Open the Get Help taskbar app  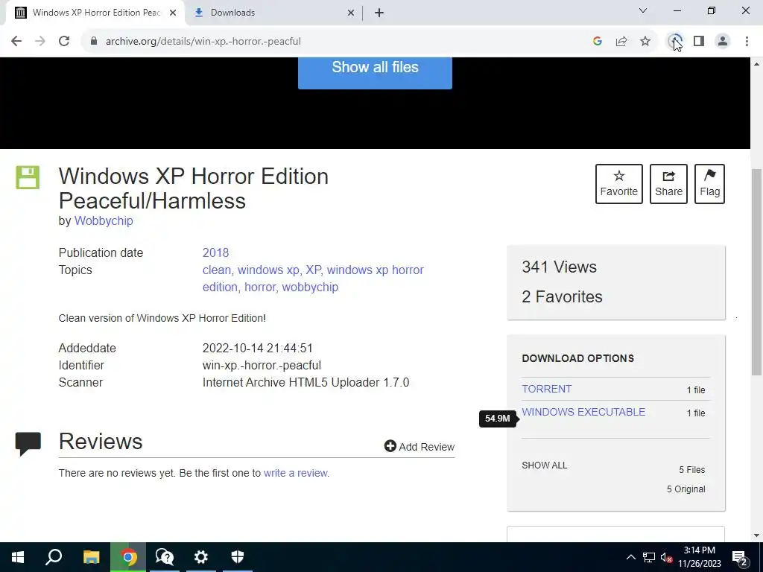coord(165,557)
